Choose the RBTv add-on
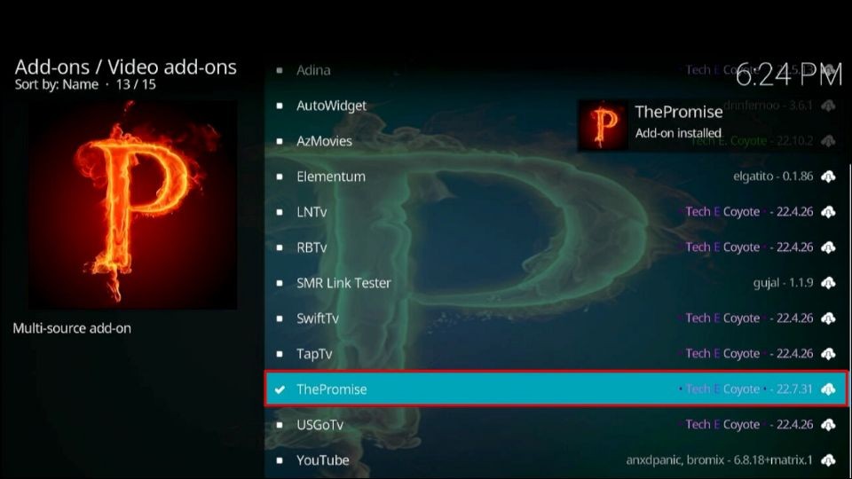Viewport: 852px width, 479px height. tap(556, 247)
